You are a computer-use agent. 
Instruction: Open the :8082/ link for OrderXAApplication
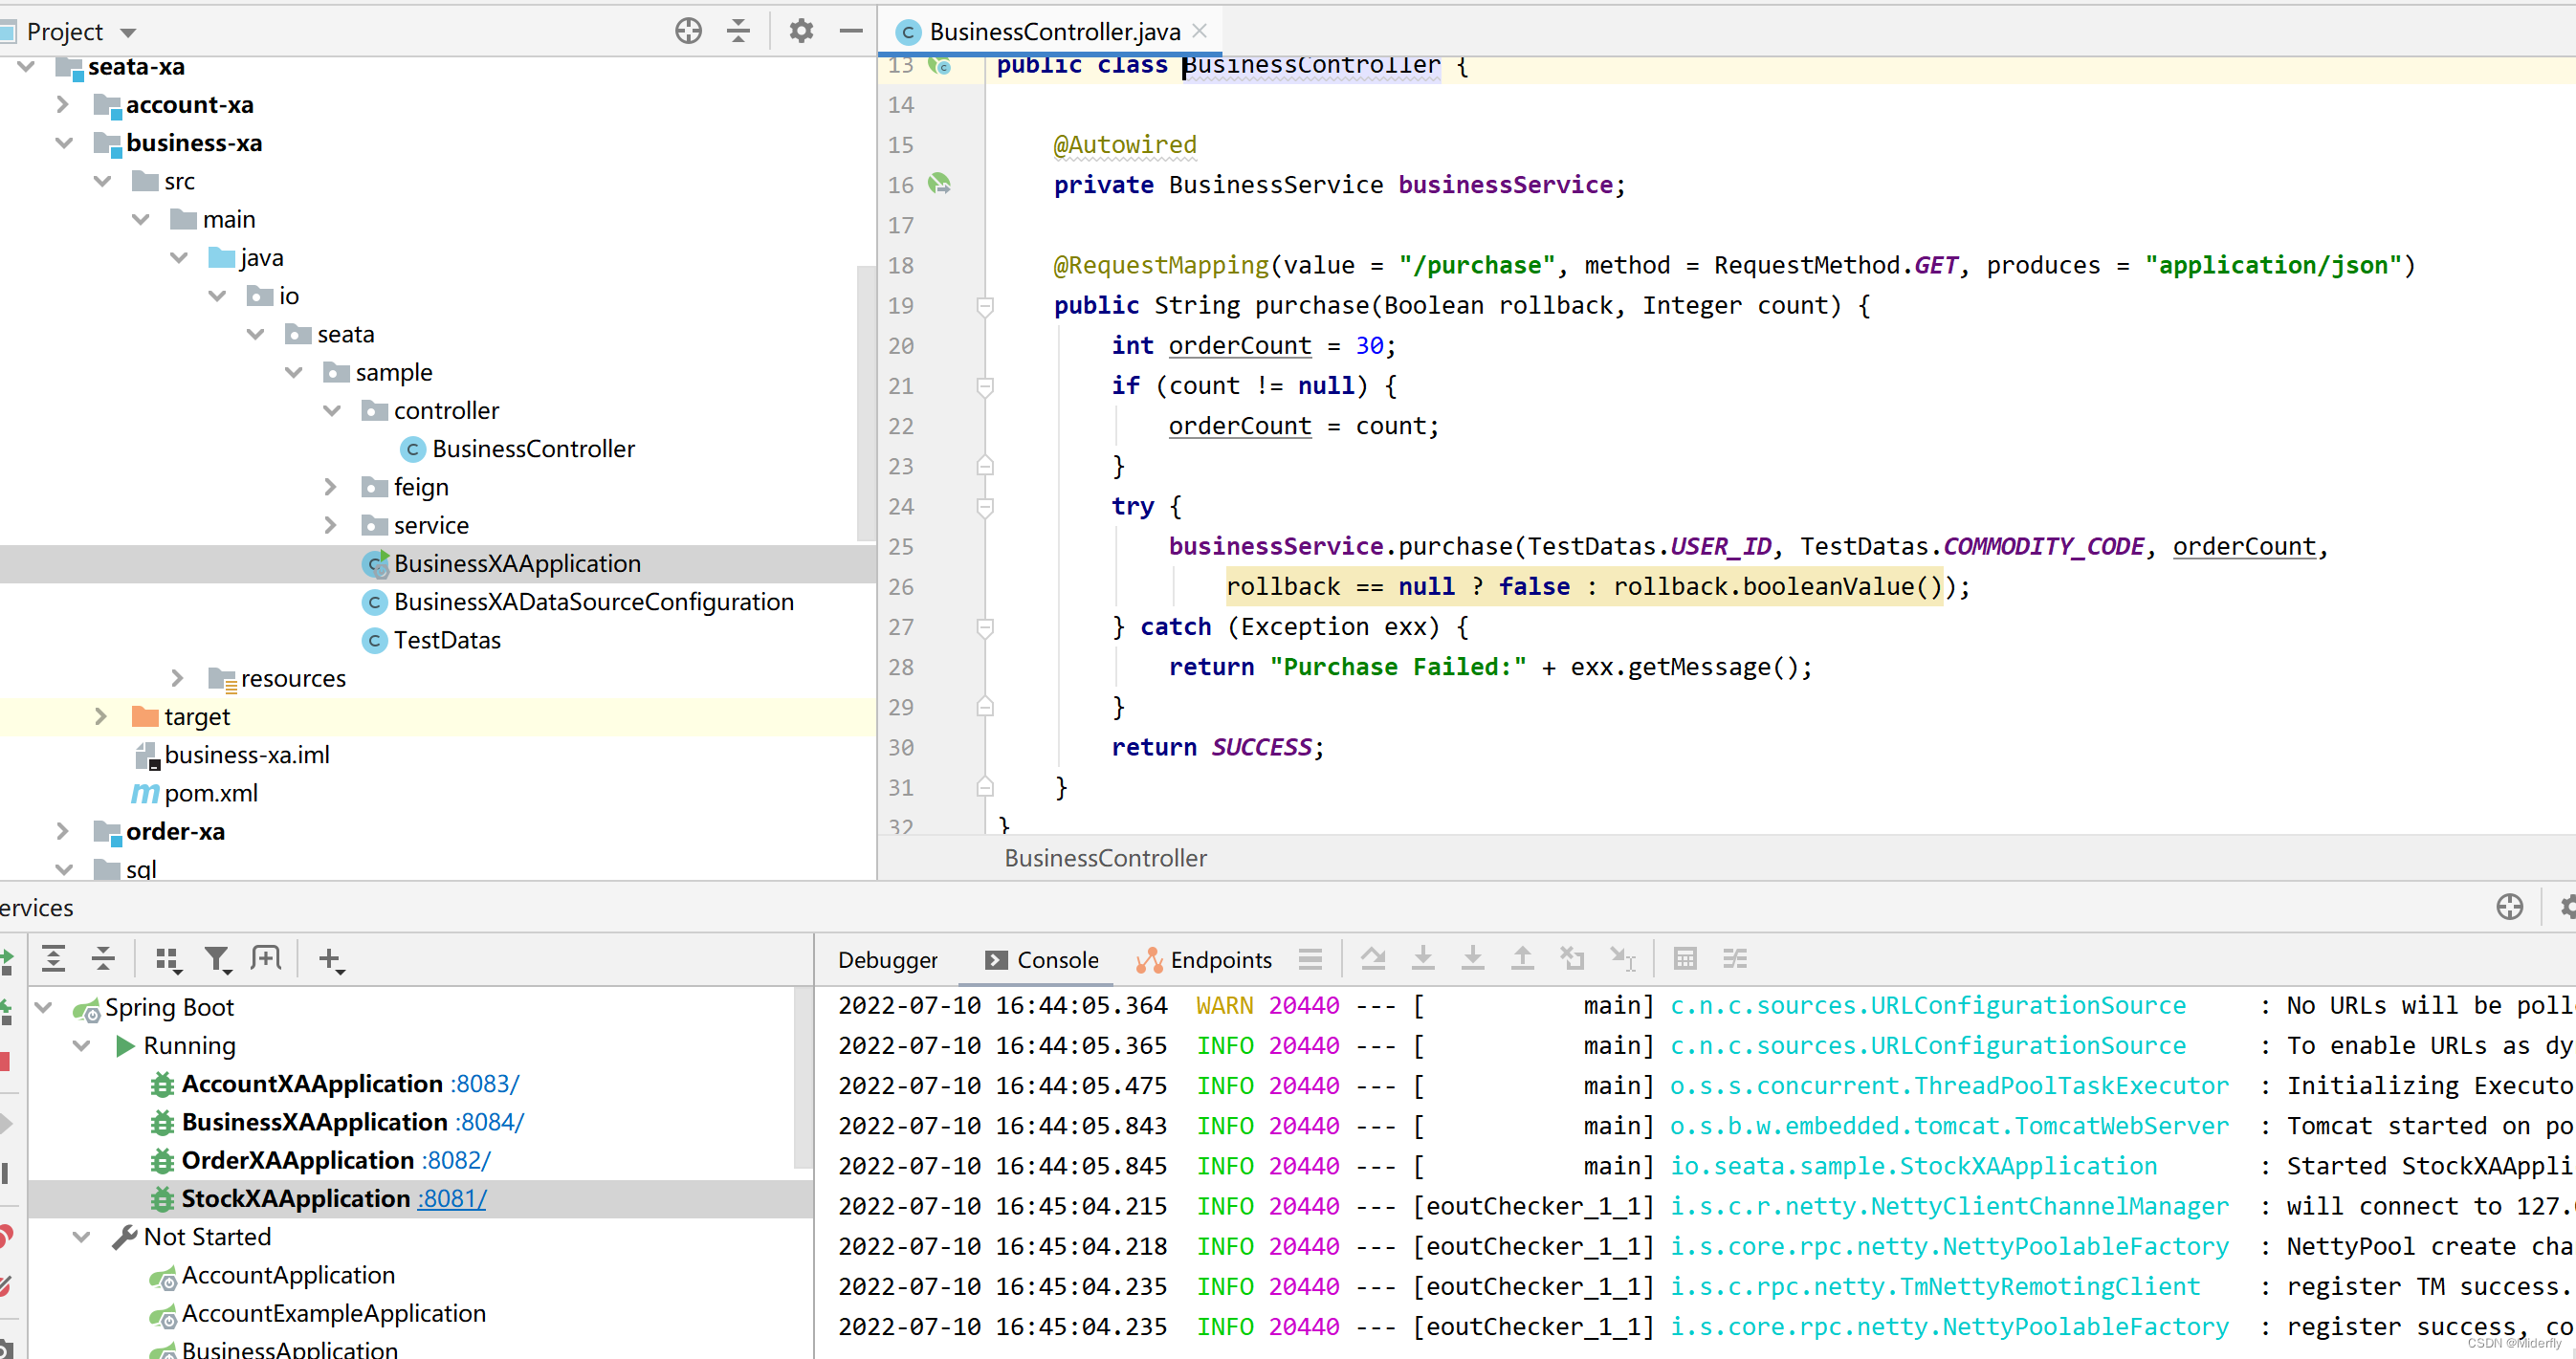tap(457, 1160)
